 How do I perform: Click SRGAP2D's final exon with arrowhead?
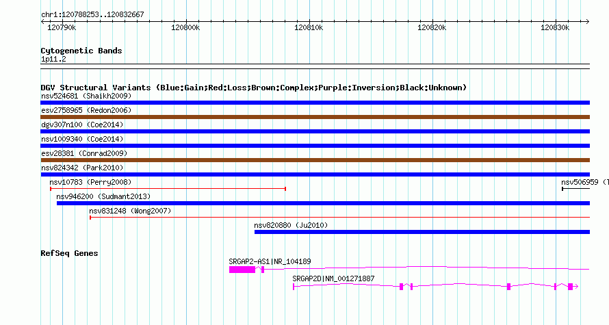click(x=573, y=287)
